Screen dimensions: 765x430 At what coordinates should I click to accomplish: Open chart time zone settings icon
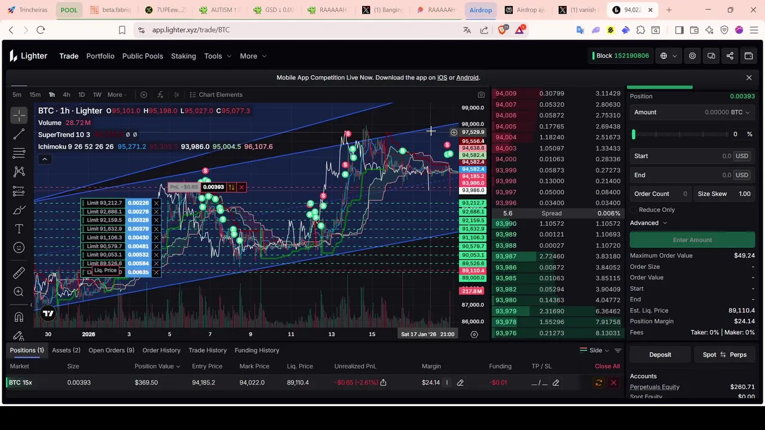pyautogui.click(x=474, y=334)
